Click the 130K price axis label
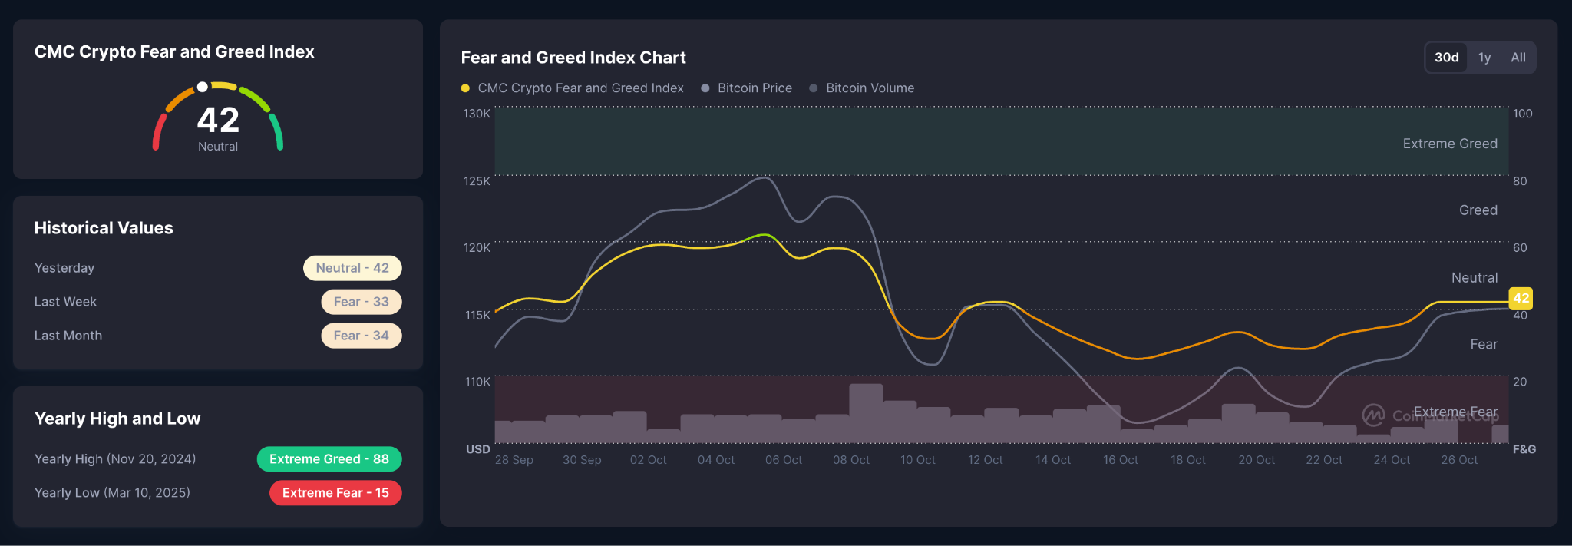This screenshot has width=1572, height=546. 477,114
